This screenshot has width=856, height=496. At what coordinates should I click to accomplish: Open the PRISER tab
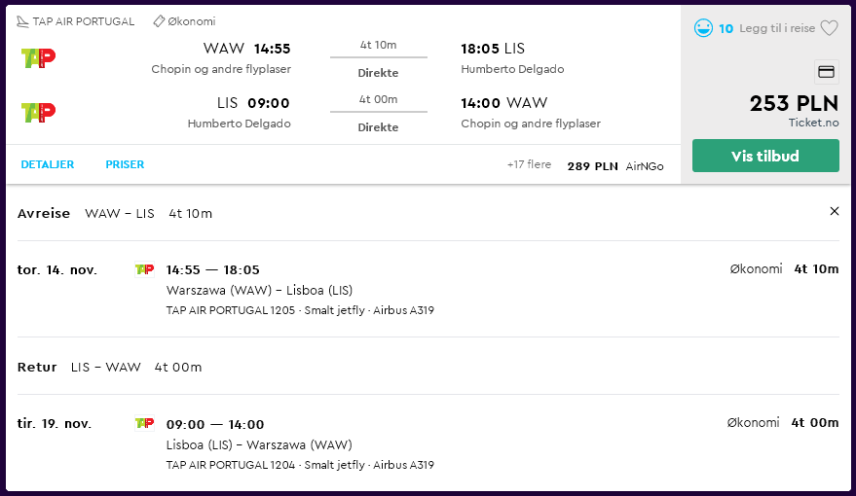[x=125, y=164]
